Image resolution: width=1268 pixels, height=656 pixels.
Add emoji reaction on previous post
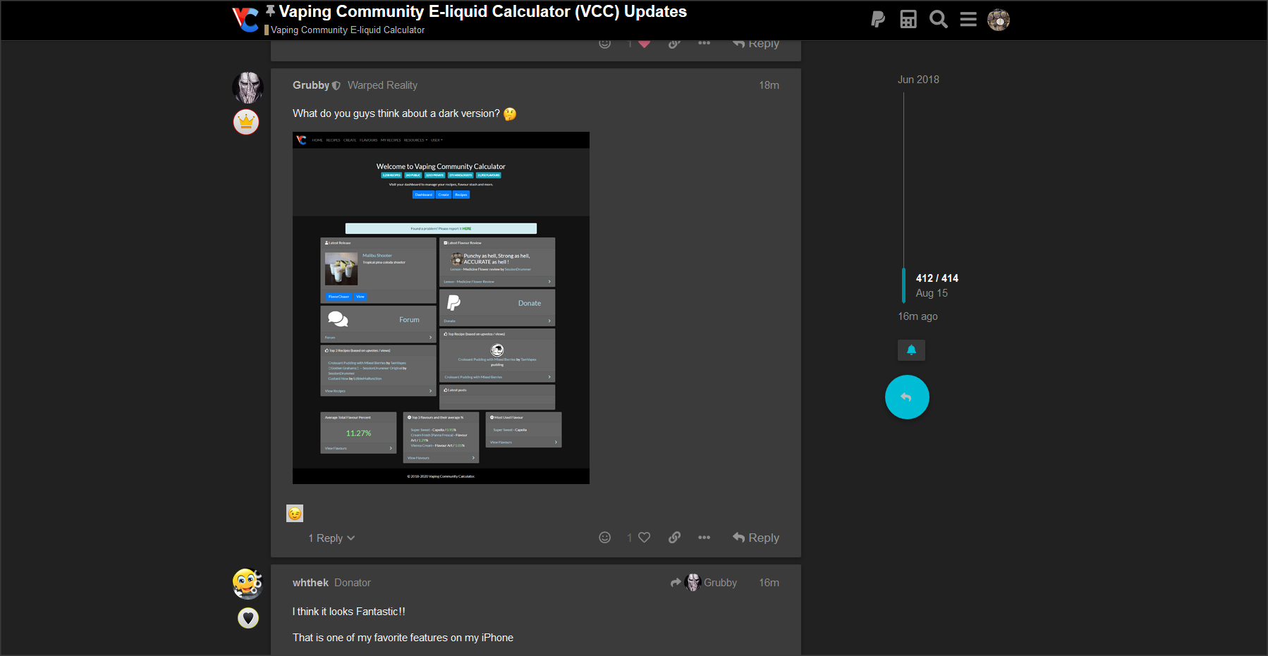(605, 44)
